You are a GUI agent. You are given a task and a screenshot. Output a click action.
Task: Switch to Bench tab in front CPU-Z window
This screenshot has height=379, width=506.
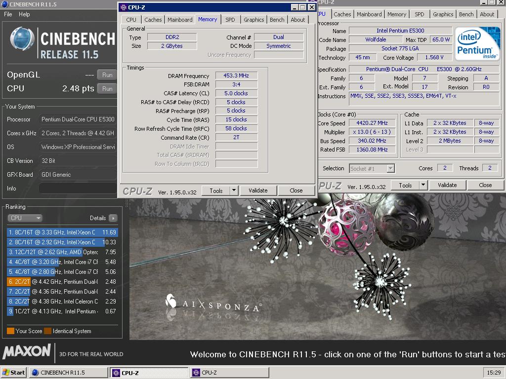coord(277,20)
